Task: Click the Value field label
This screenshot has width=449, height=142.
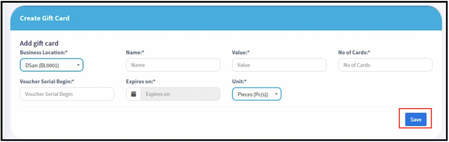Action: pyautogui.click(x=241, y=52)
